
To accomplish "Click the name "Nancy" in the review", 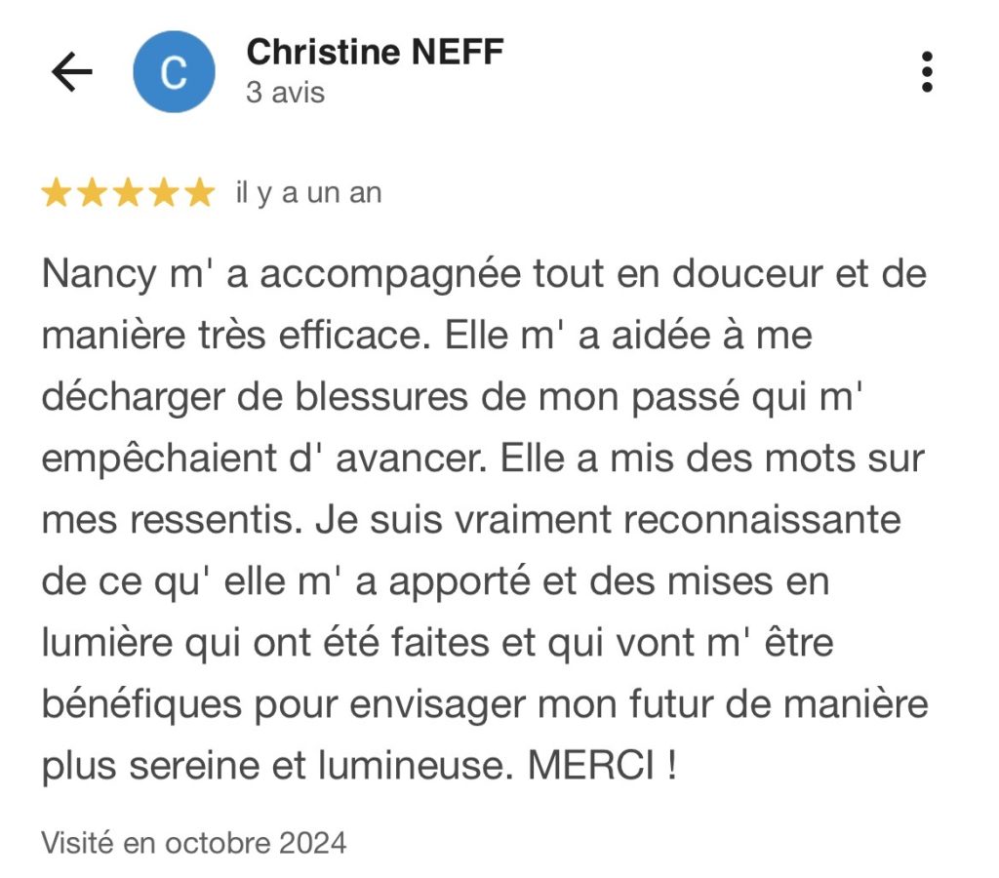I will pyautogui.click(x=99, y=274).
